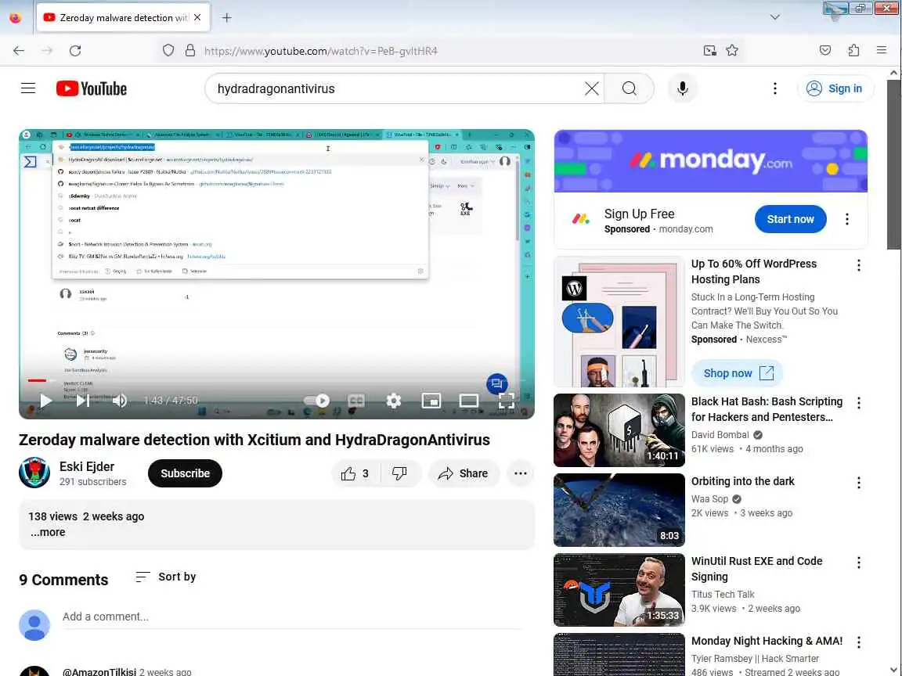The width and height of the screenshot is (902, 676).
Task: Open more actions below the video
Action: [x=521, y=473]
